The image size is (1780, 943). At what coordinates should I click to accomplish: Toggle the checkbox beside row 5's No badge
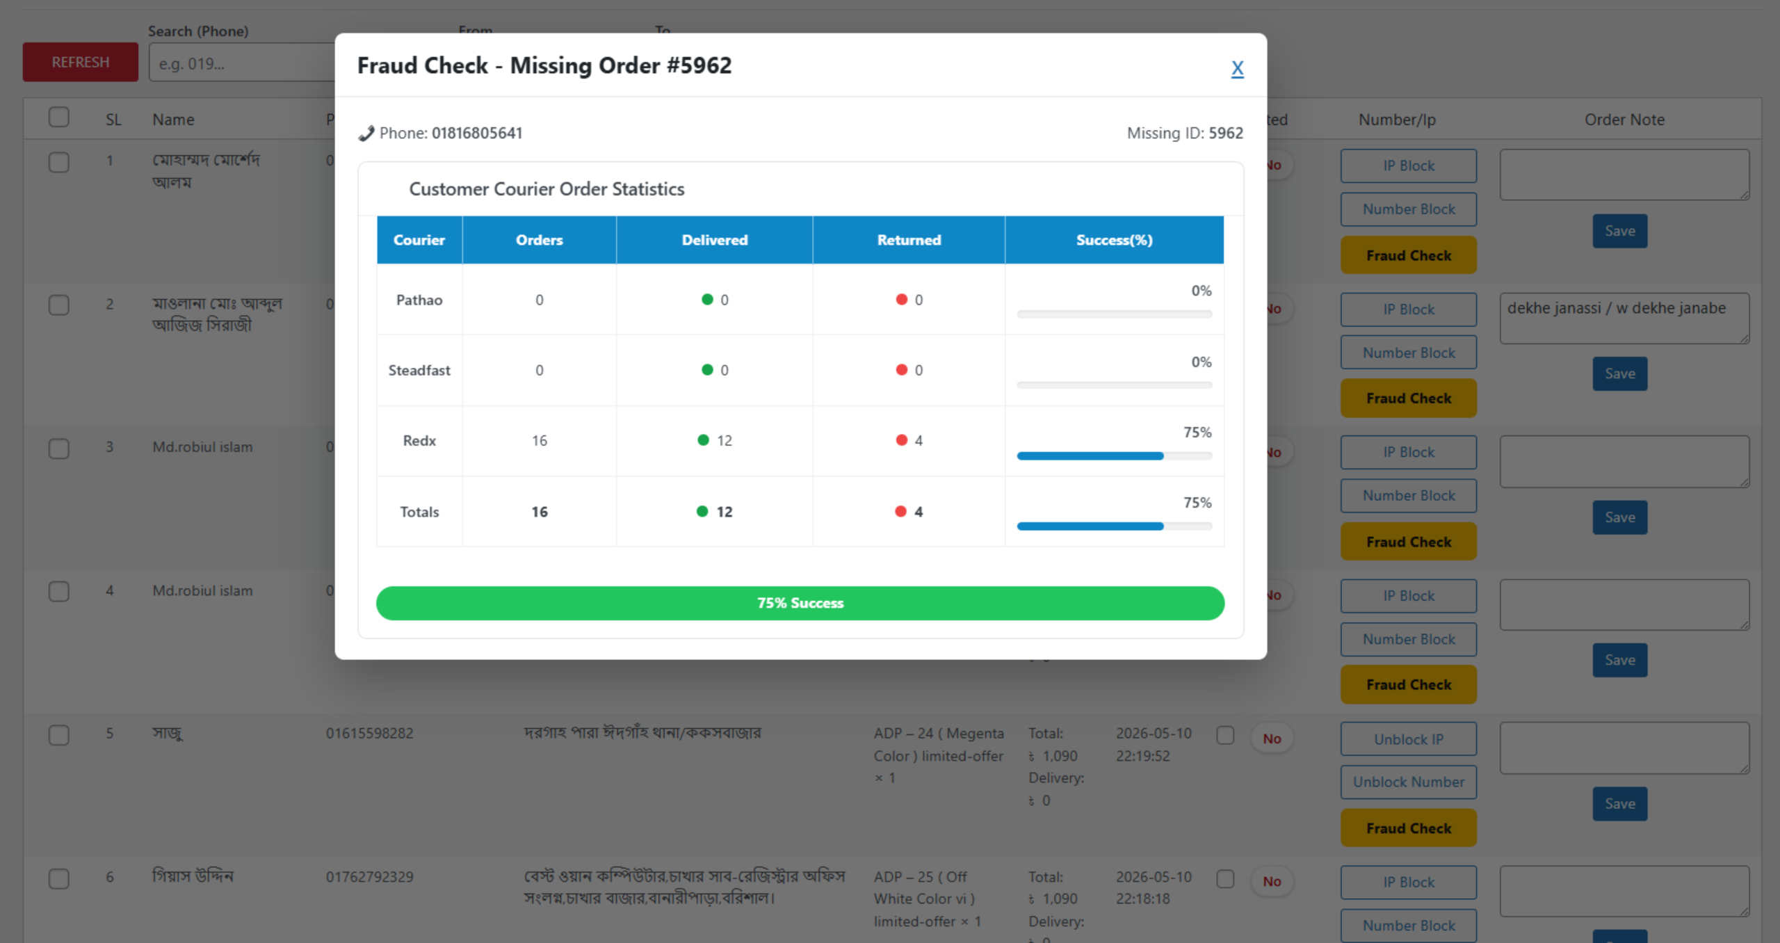(1225, 735)
